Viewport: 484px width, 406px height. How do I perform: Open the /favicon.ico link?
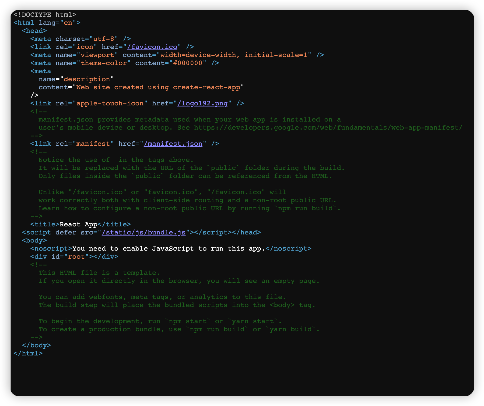click(152, 47)
